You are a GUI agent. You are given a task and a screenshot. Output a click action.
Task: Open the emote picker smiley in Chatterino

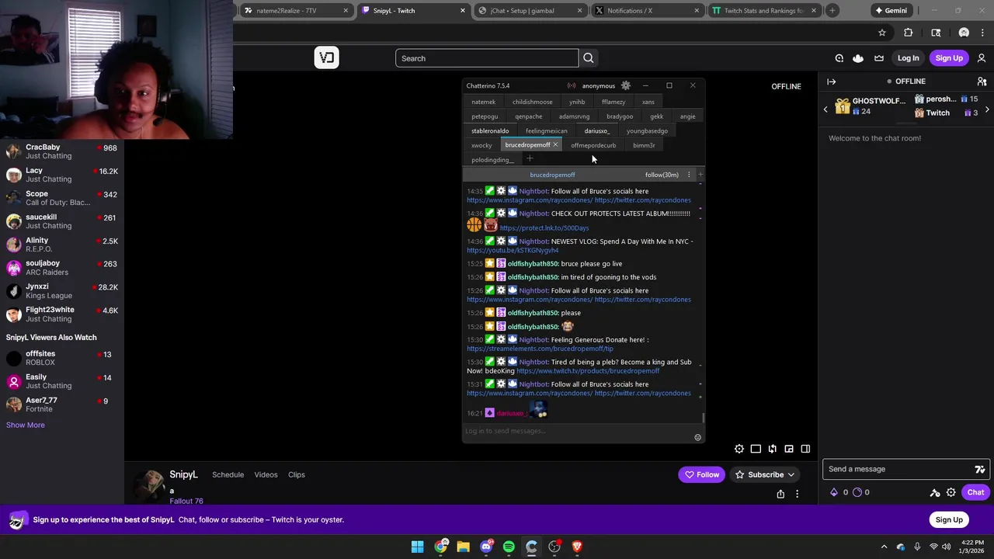[697, 437]
